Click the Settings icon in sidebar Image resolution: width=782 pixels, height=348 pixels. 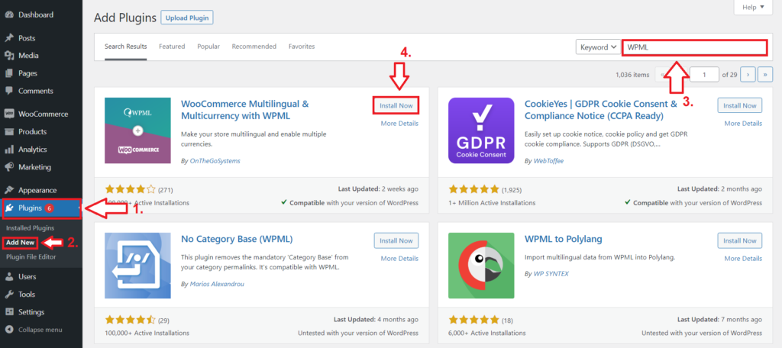8,312
